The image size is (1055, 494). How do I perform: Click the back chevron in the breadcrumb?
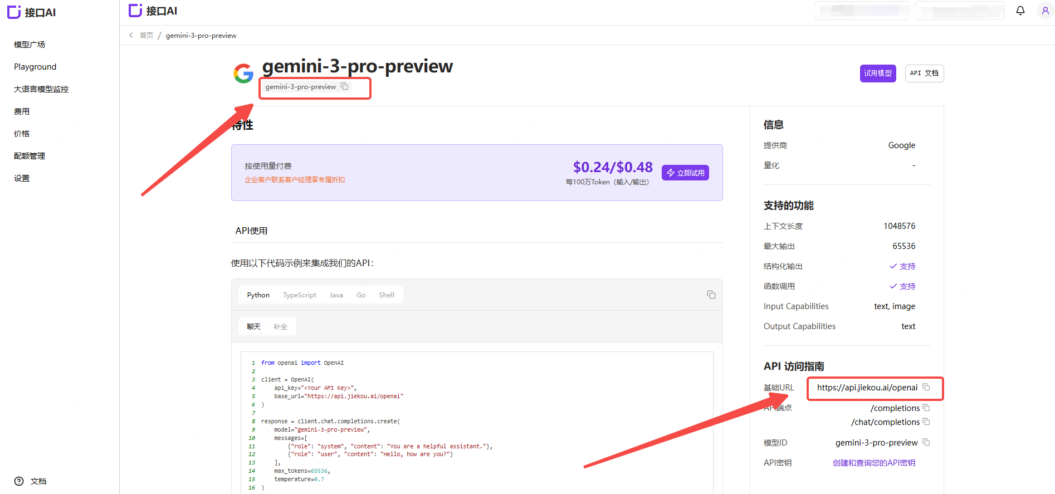(131, 35)
